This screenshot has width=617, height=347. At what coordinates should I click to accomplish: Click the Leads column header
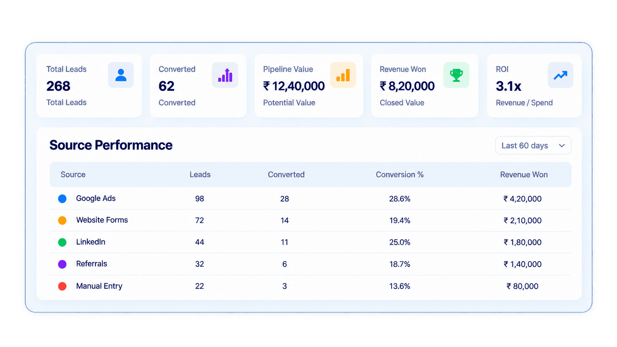tap(200, 174)
